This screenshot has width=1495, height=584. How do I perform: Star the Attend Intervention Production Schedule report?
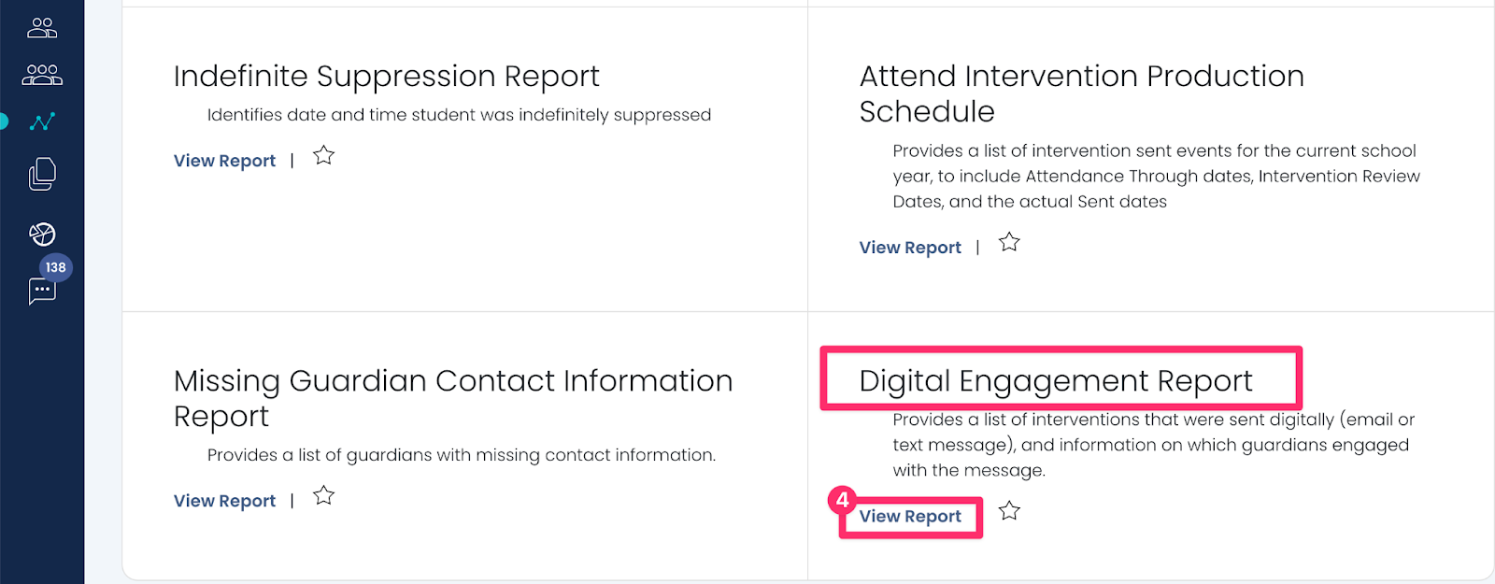(x=1009, y=242)
